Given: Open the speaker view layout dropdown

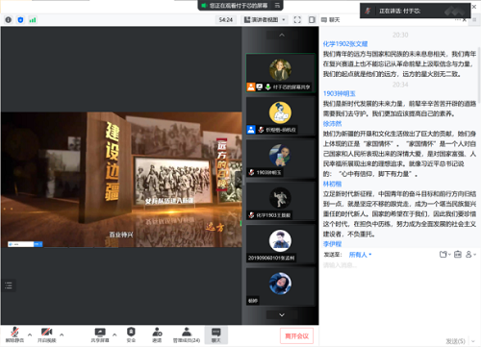Looking at the screenshot, I should coord(265,20).
